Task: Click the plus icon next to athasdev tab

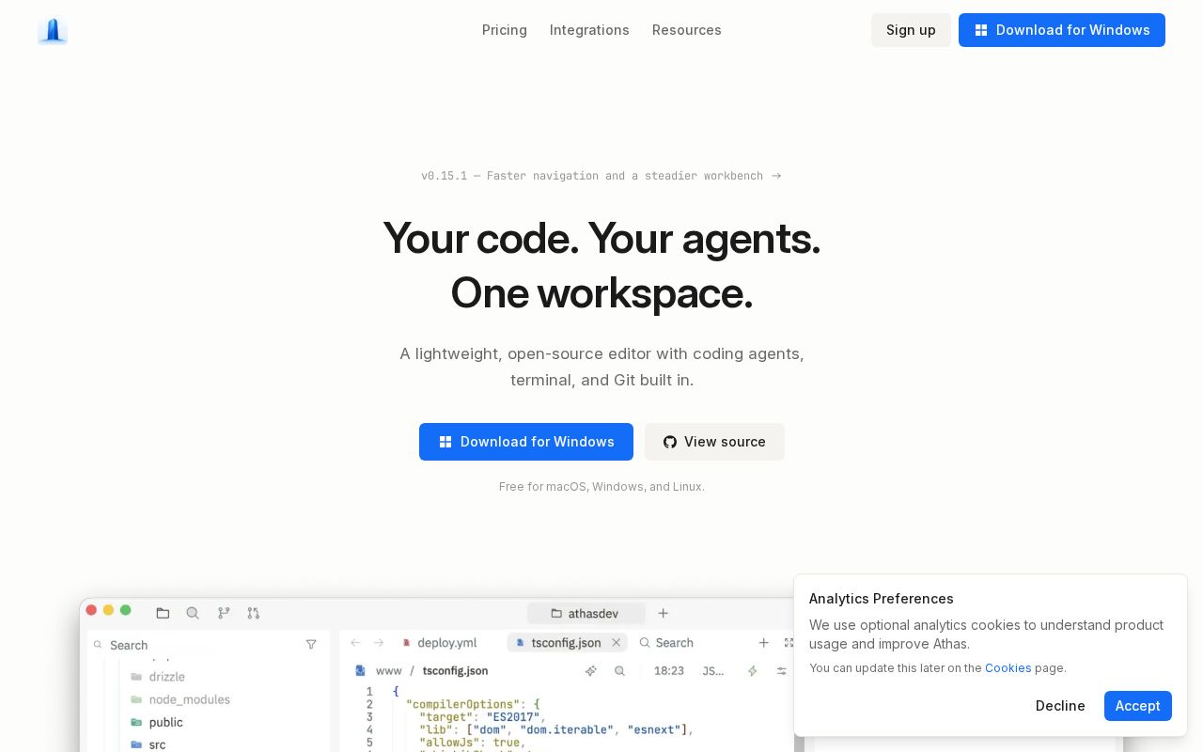Action: (664, 613)
